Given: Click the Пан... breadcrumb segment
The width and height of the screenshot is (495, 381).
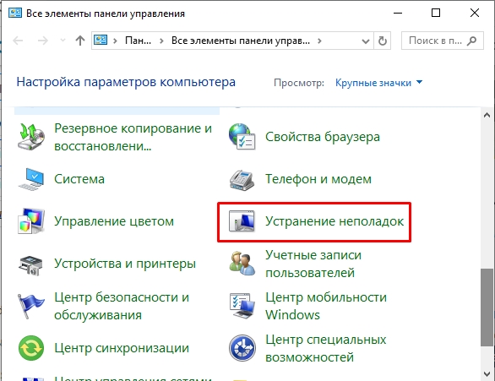Looking at the screenshot, I should tap(138, 41).
